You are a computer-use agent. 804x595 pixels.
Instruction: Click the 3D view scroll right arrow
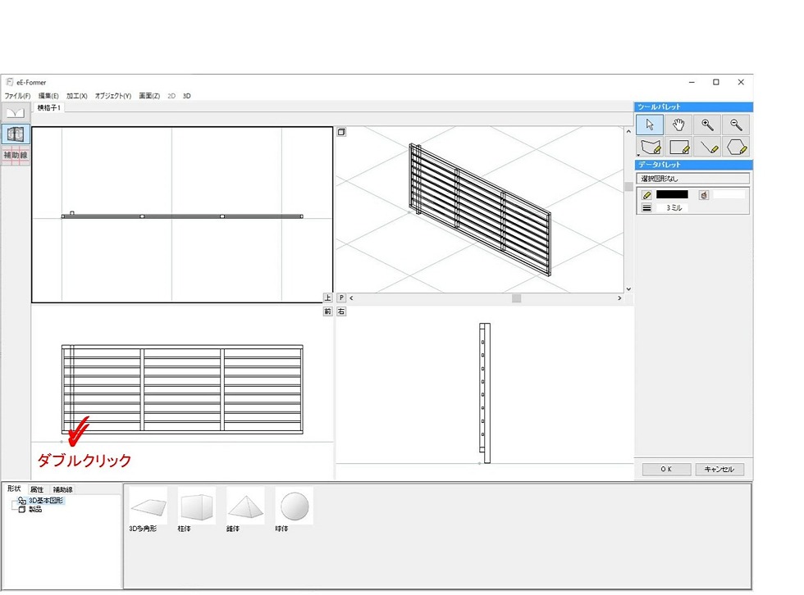coord(619,298)
